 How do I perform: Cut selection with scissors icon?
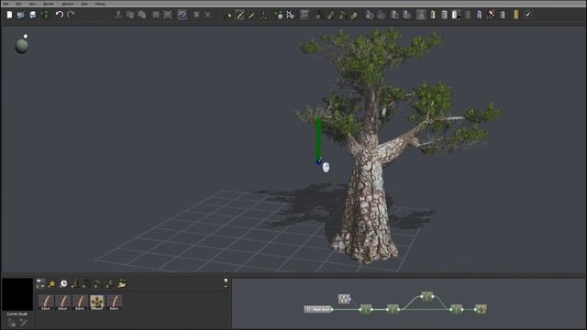[118, 15]
